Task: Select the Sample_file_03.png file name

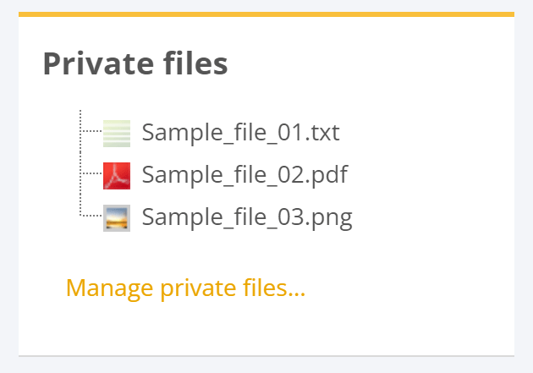Action: click(247, 218)
